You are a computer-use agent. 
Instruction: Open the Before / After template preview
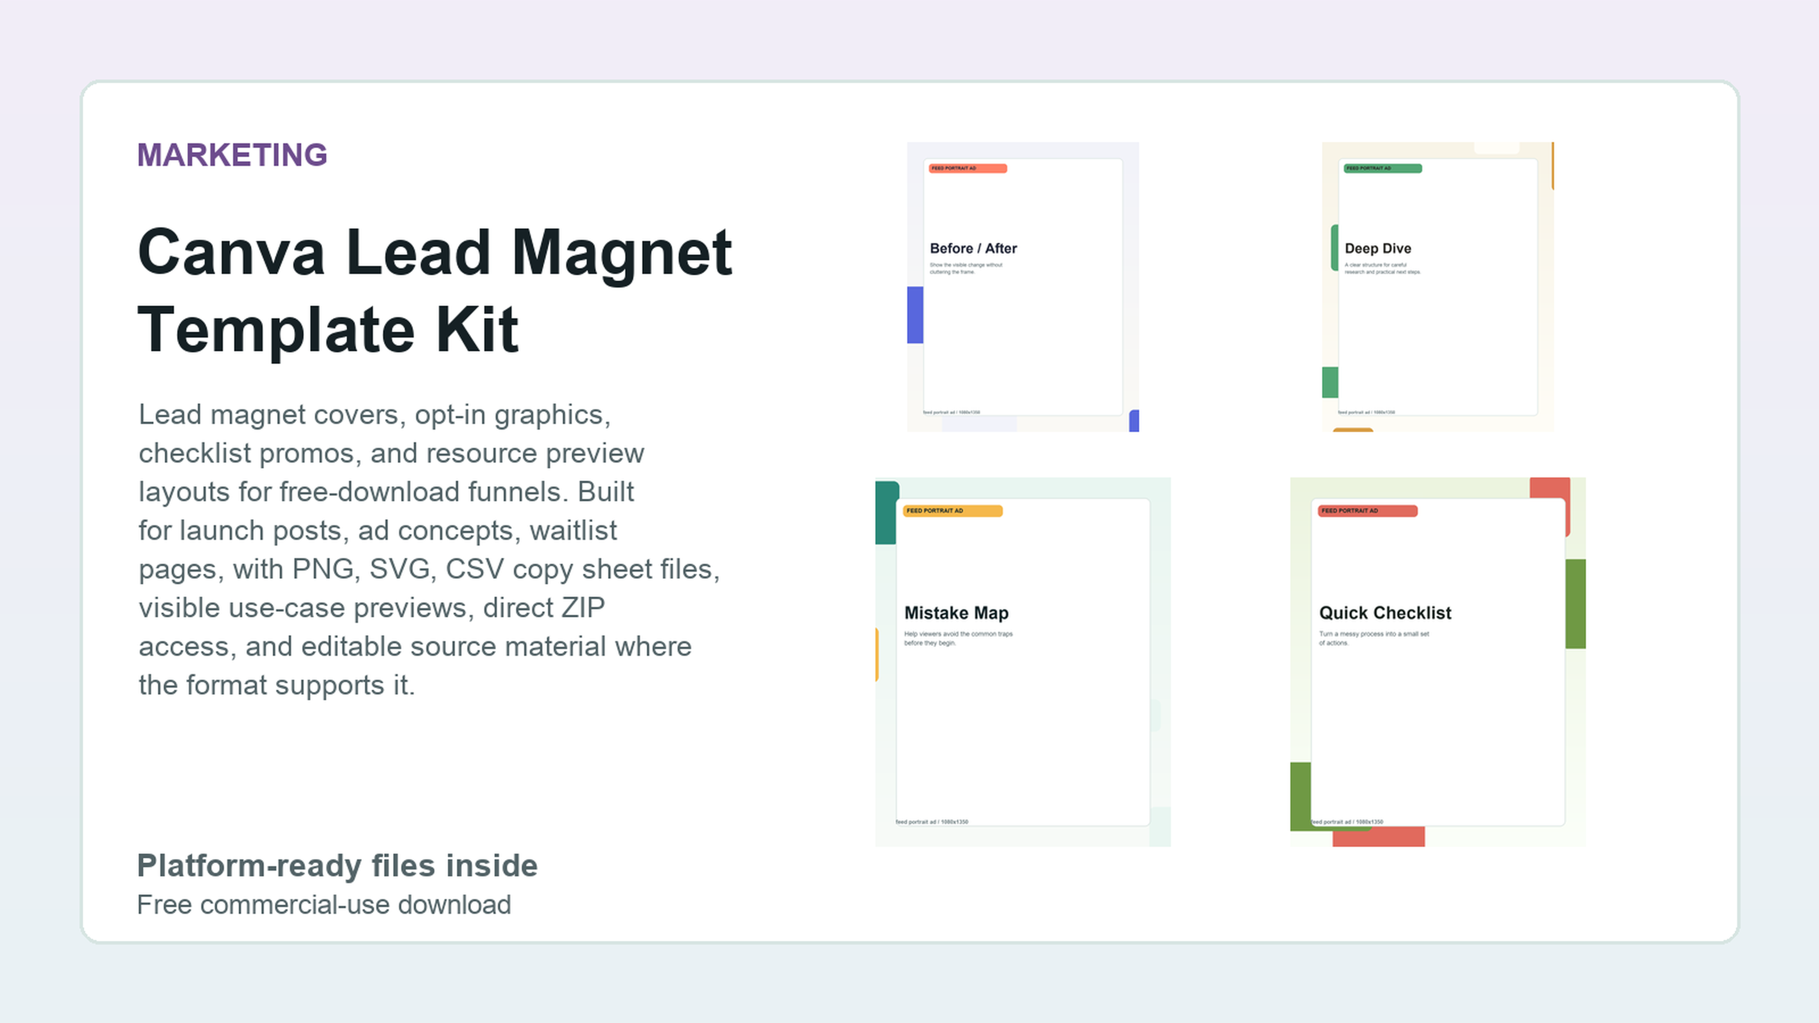[1023, 286]
